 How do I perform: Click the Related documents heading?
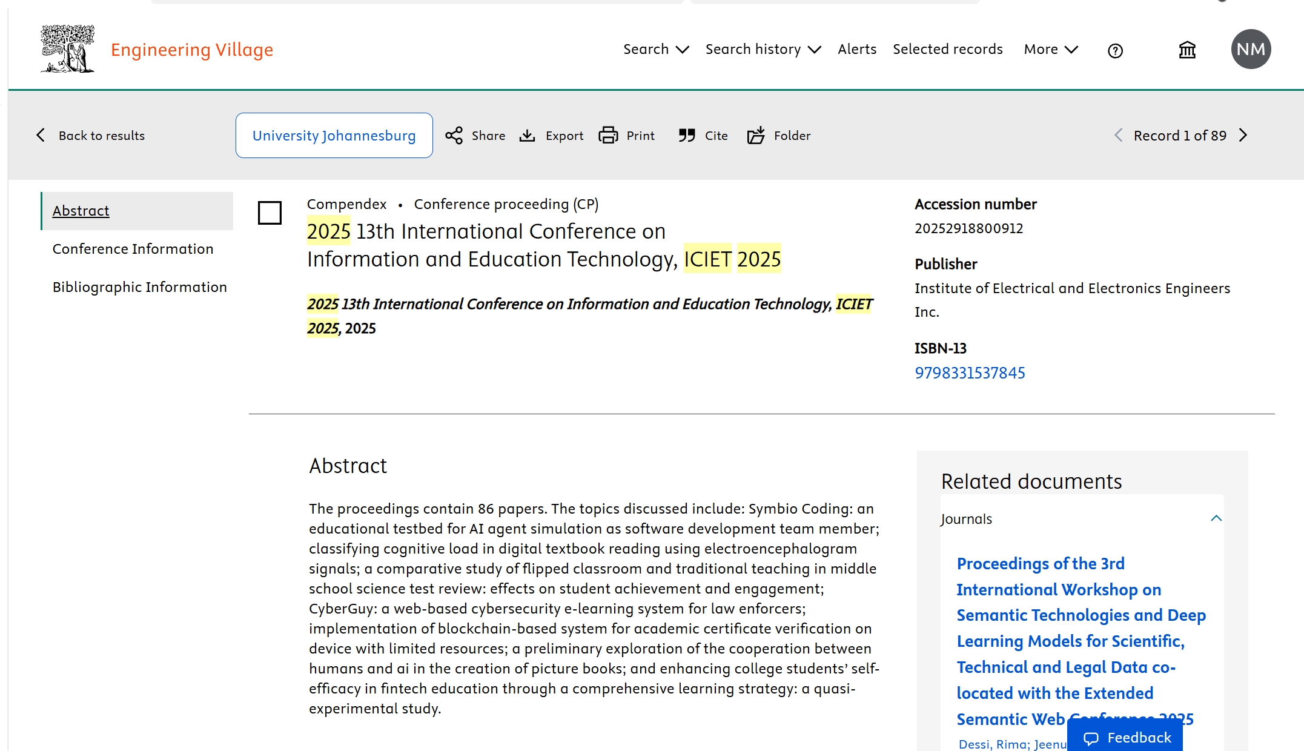click(x=1031, y=481)
